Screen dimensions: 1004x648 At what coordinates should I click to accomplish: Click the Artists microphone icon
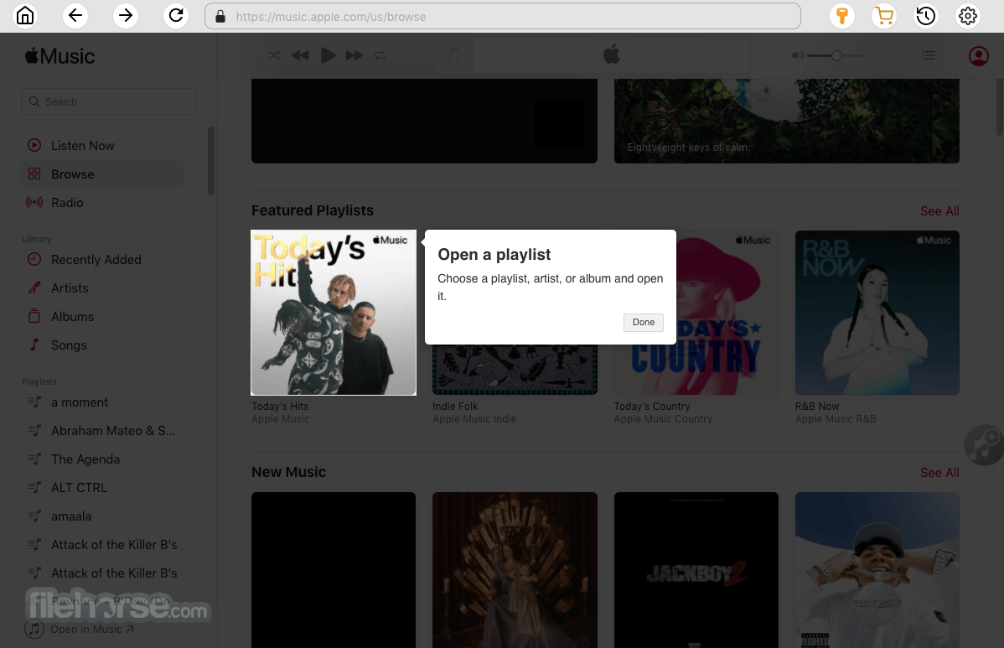pos(34,288)
